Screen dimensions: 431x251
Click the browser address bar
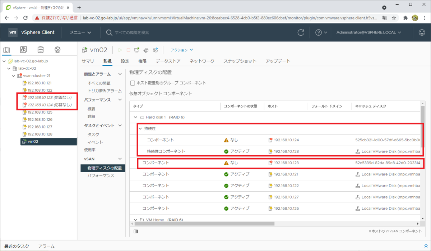pyautogui.click(x=230, y=18)
